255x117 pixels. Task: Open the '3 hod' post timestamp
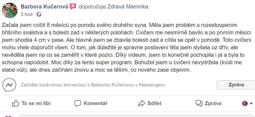26,14
